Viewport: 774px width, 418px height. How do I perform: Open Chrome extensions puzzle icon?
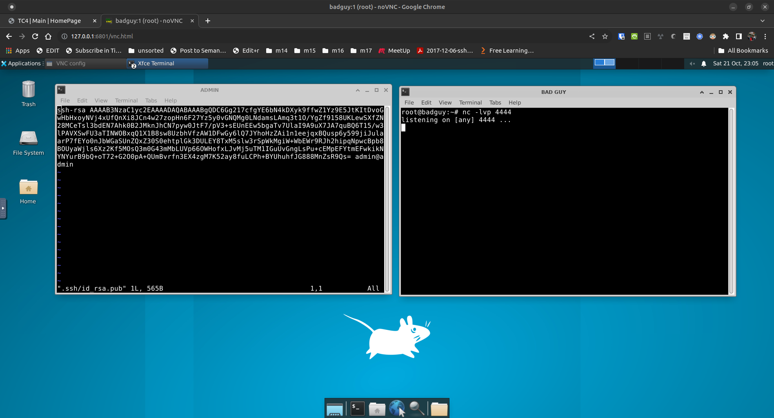coord(726,36)
